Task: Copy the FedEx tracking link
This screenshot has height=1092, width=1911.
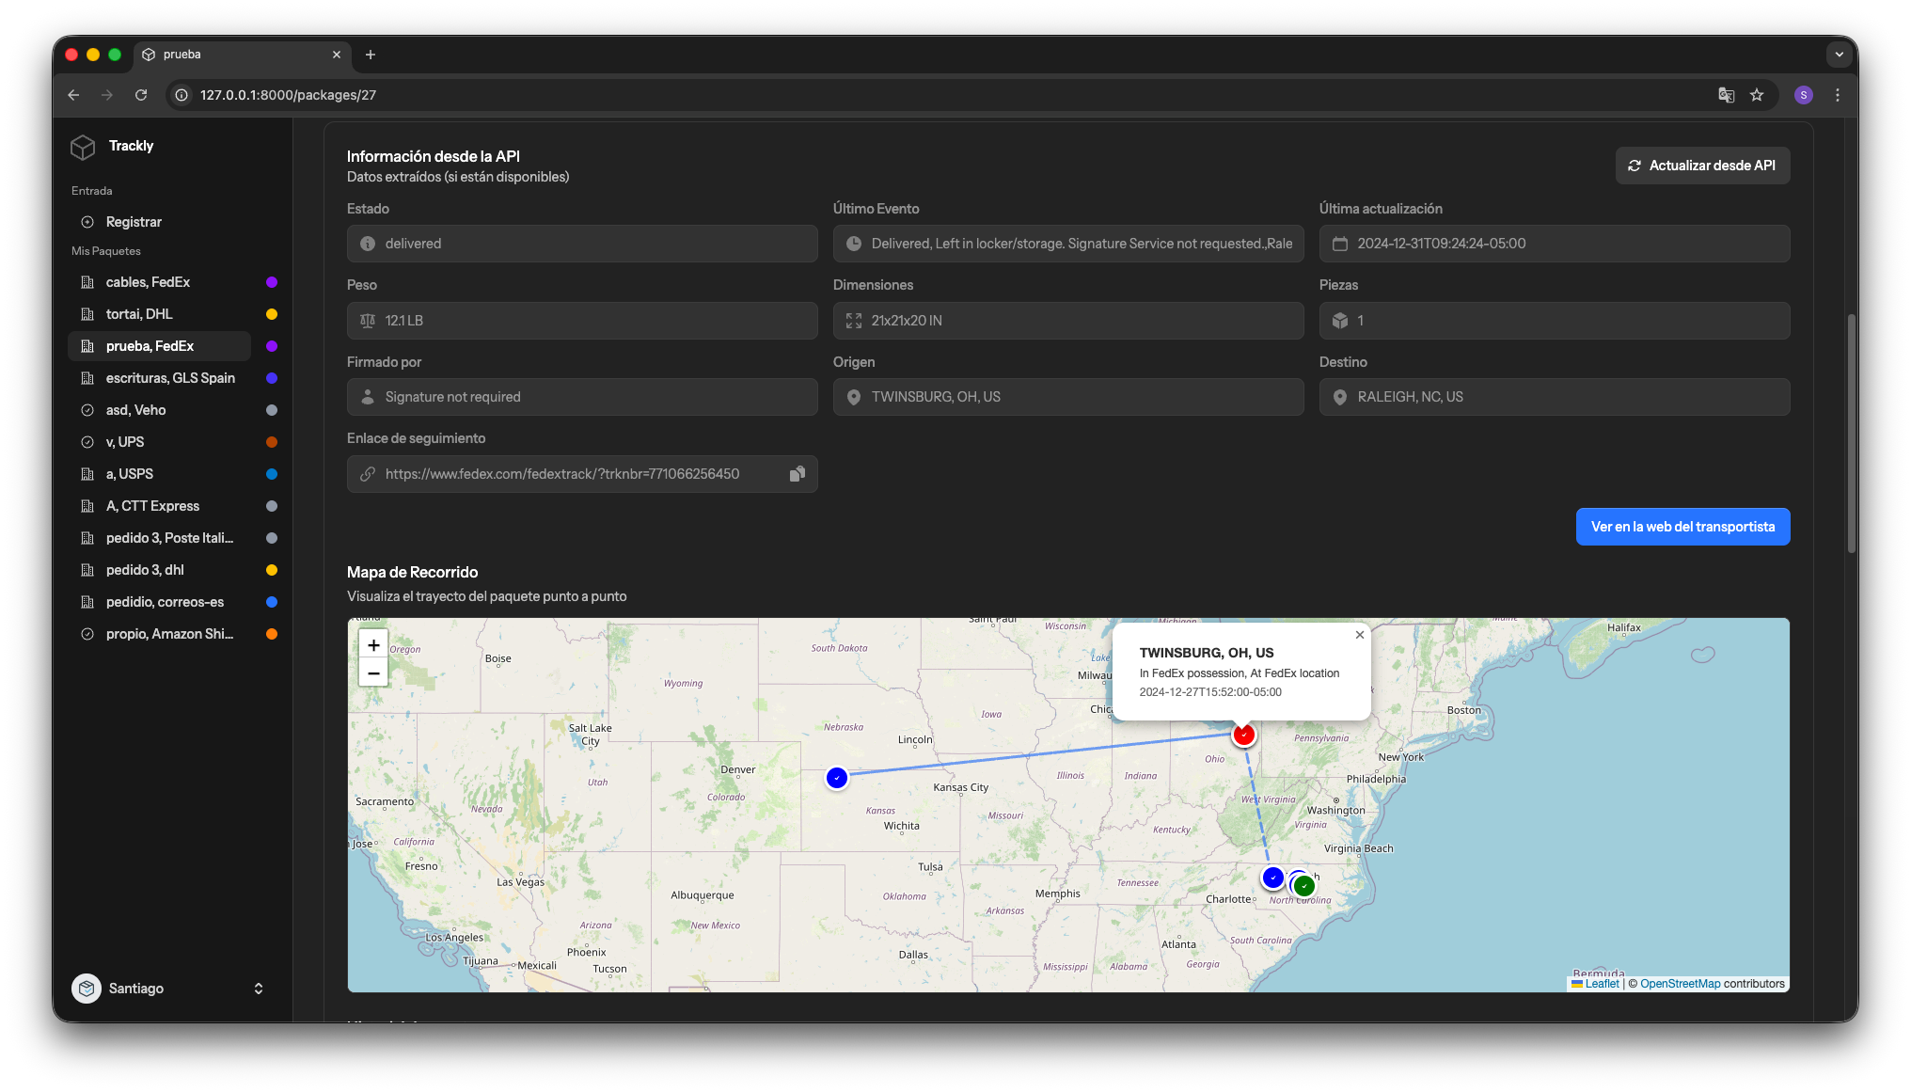Action: coord(797,474)
